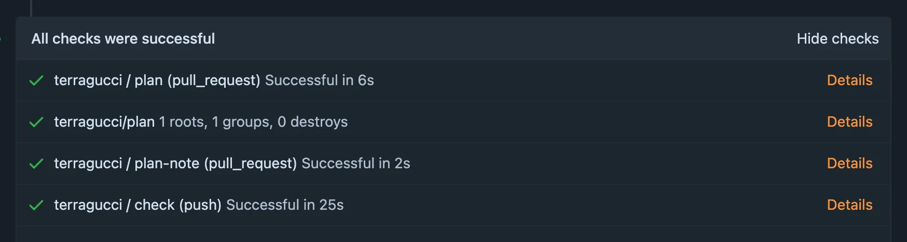Click the "1 roots, 1 groups, 0 destroys" summary
Screen dimensions: 907x242
(253, 122)
